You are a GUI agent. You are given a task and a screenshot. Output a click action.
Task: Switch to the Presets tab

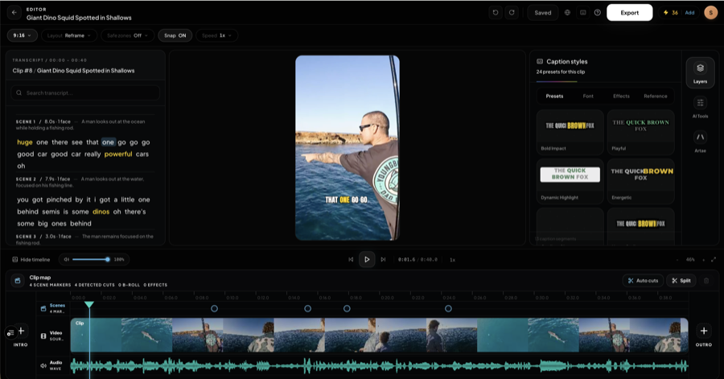(x=554, y=96)
